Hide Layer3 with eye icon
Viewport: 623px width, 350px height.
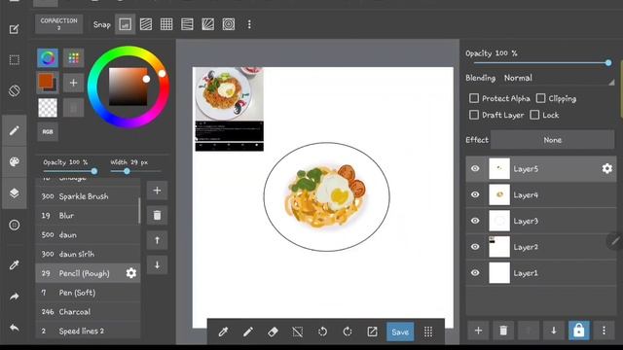pyautogui.click(x=475, y=221)
